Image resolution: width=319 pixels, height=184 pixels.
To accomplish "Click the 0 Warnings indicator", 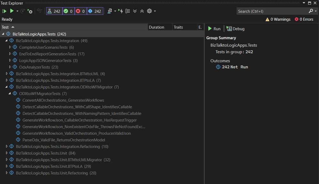I will pyautogui.click(x=278, y=19).
